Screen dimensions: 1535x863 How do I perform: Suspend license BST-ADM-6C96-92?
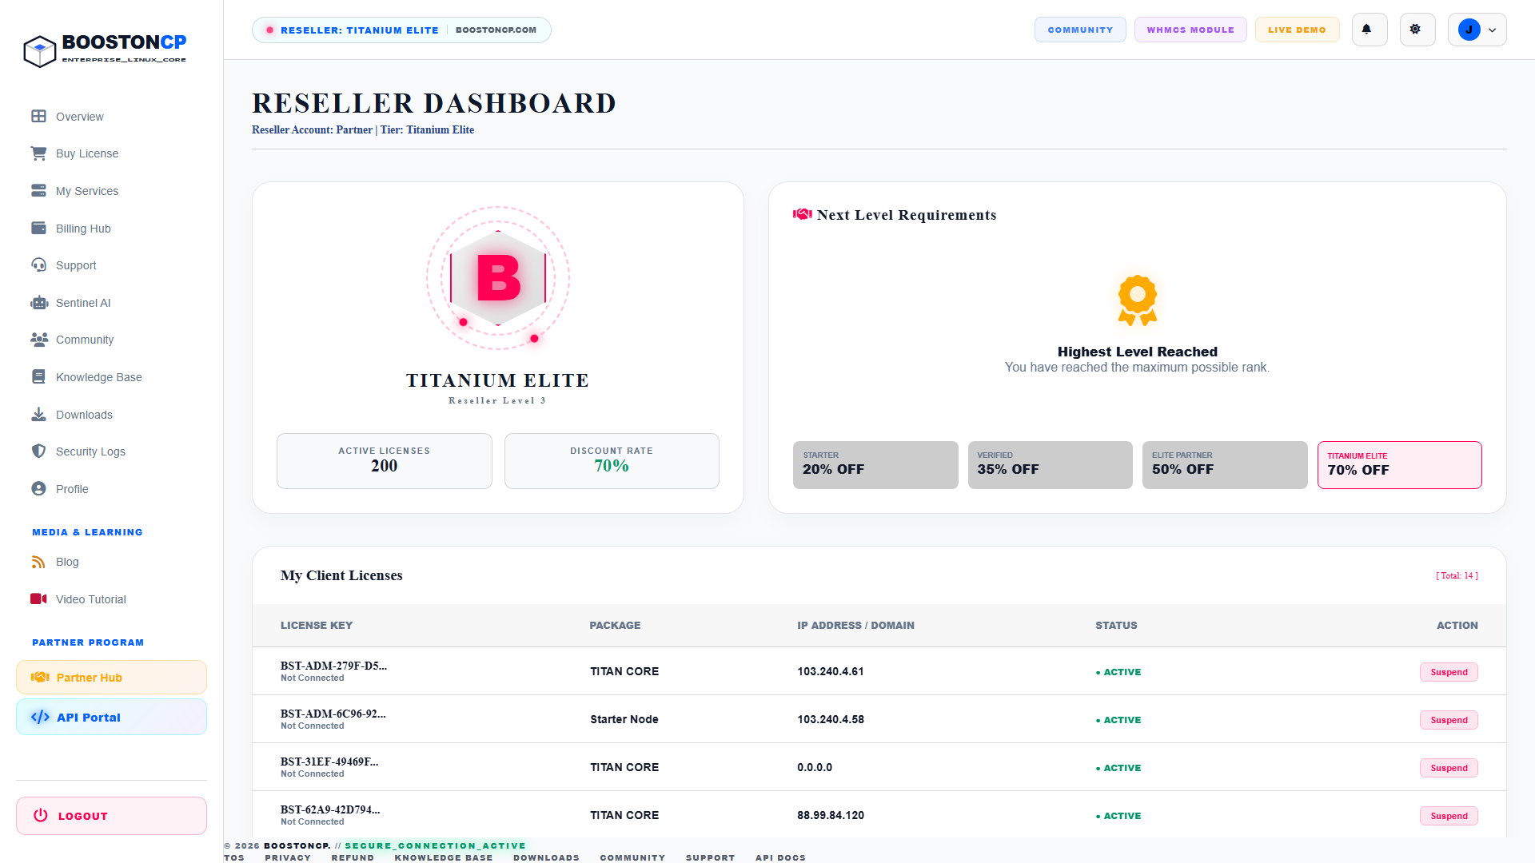coord(1449,720)
